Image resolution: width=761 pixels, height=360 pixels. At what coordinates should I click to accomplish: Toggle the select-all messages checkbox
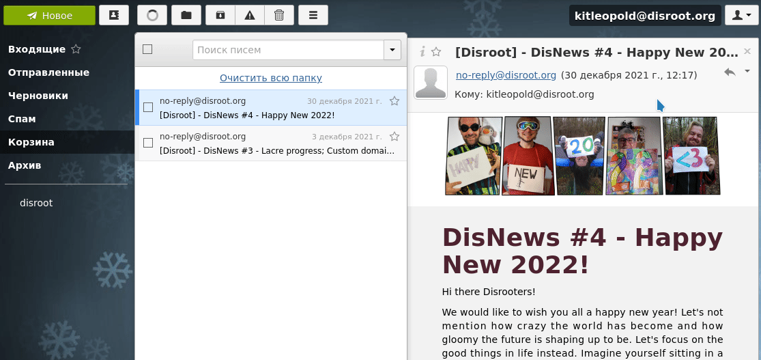point(147,49)
